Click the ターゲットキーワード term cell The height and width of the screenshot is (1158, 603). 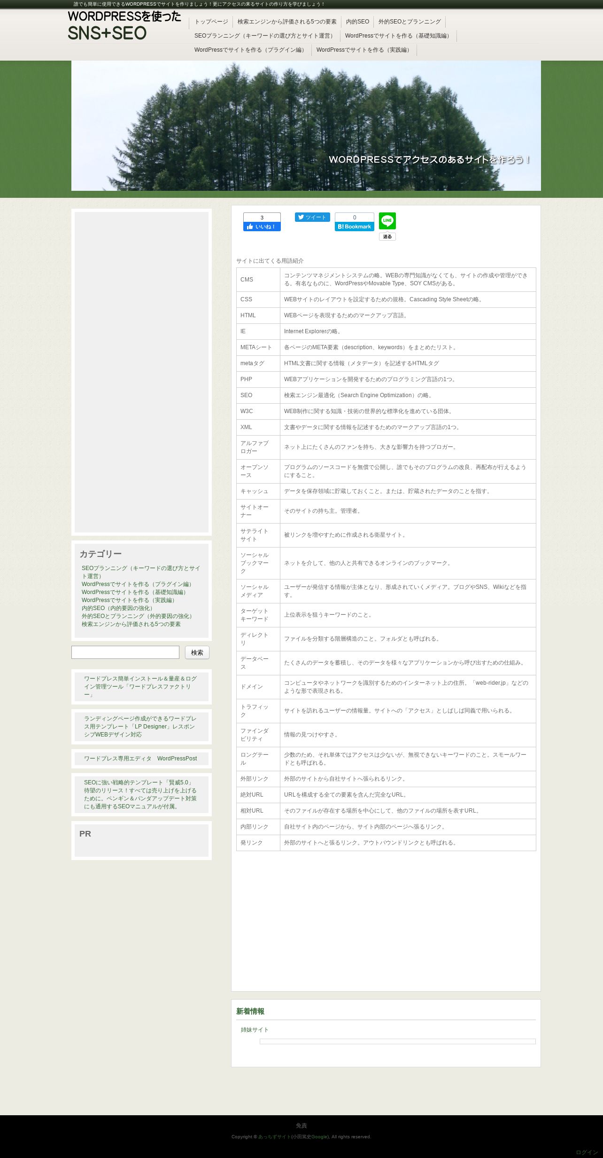[258, 615]
